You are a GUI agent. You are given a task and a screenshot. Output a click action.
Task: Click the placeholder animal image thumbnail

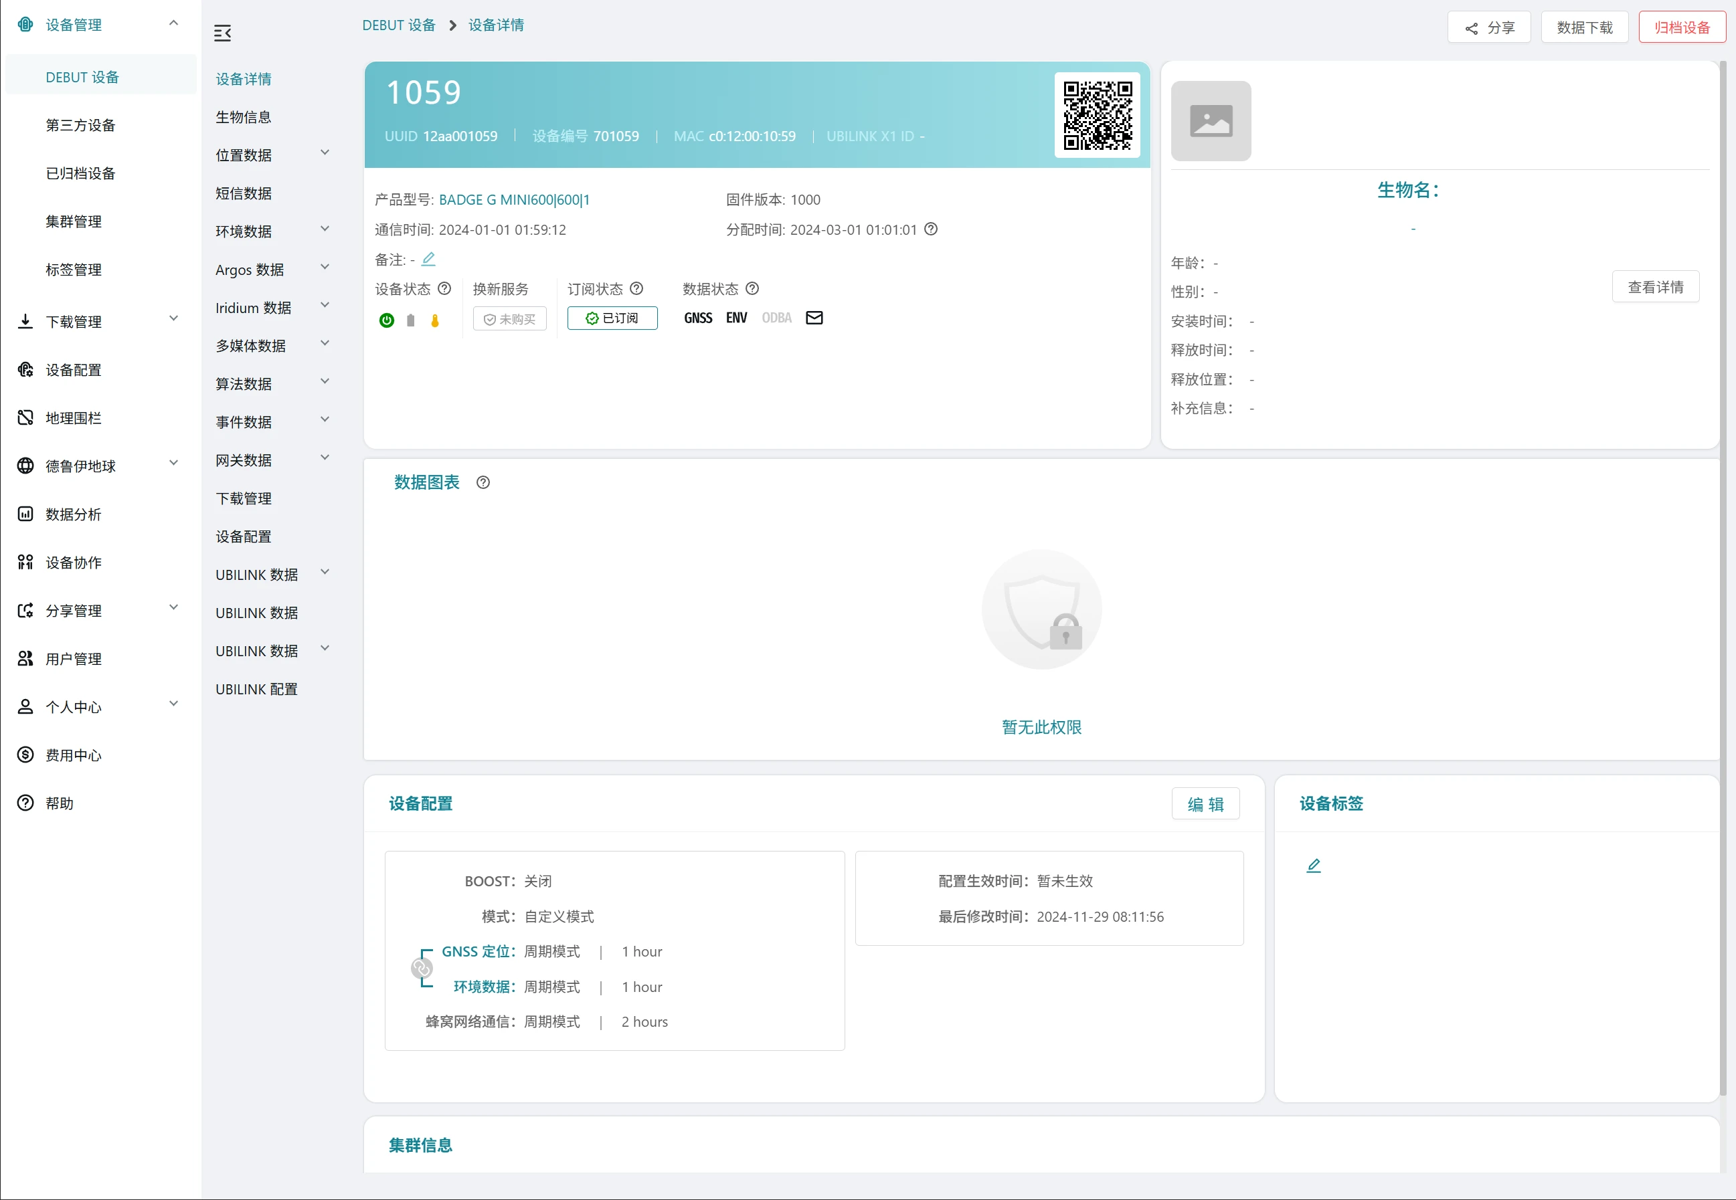1211,121
